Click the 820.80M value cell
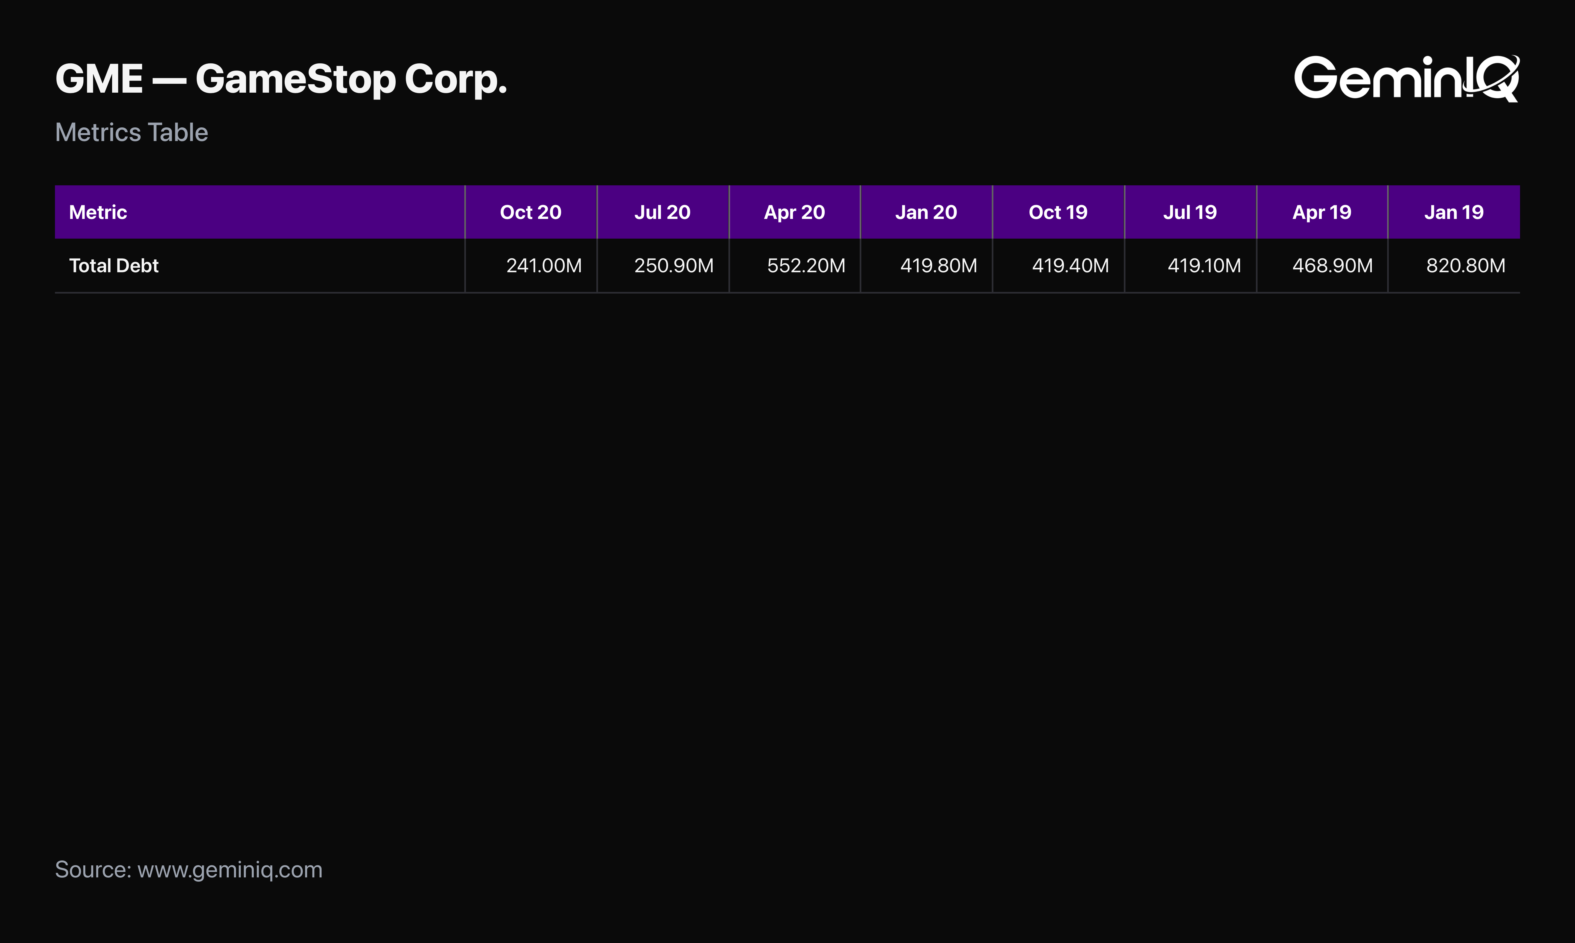 pos(1454,266)
